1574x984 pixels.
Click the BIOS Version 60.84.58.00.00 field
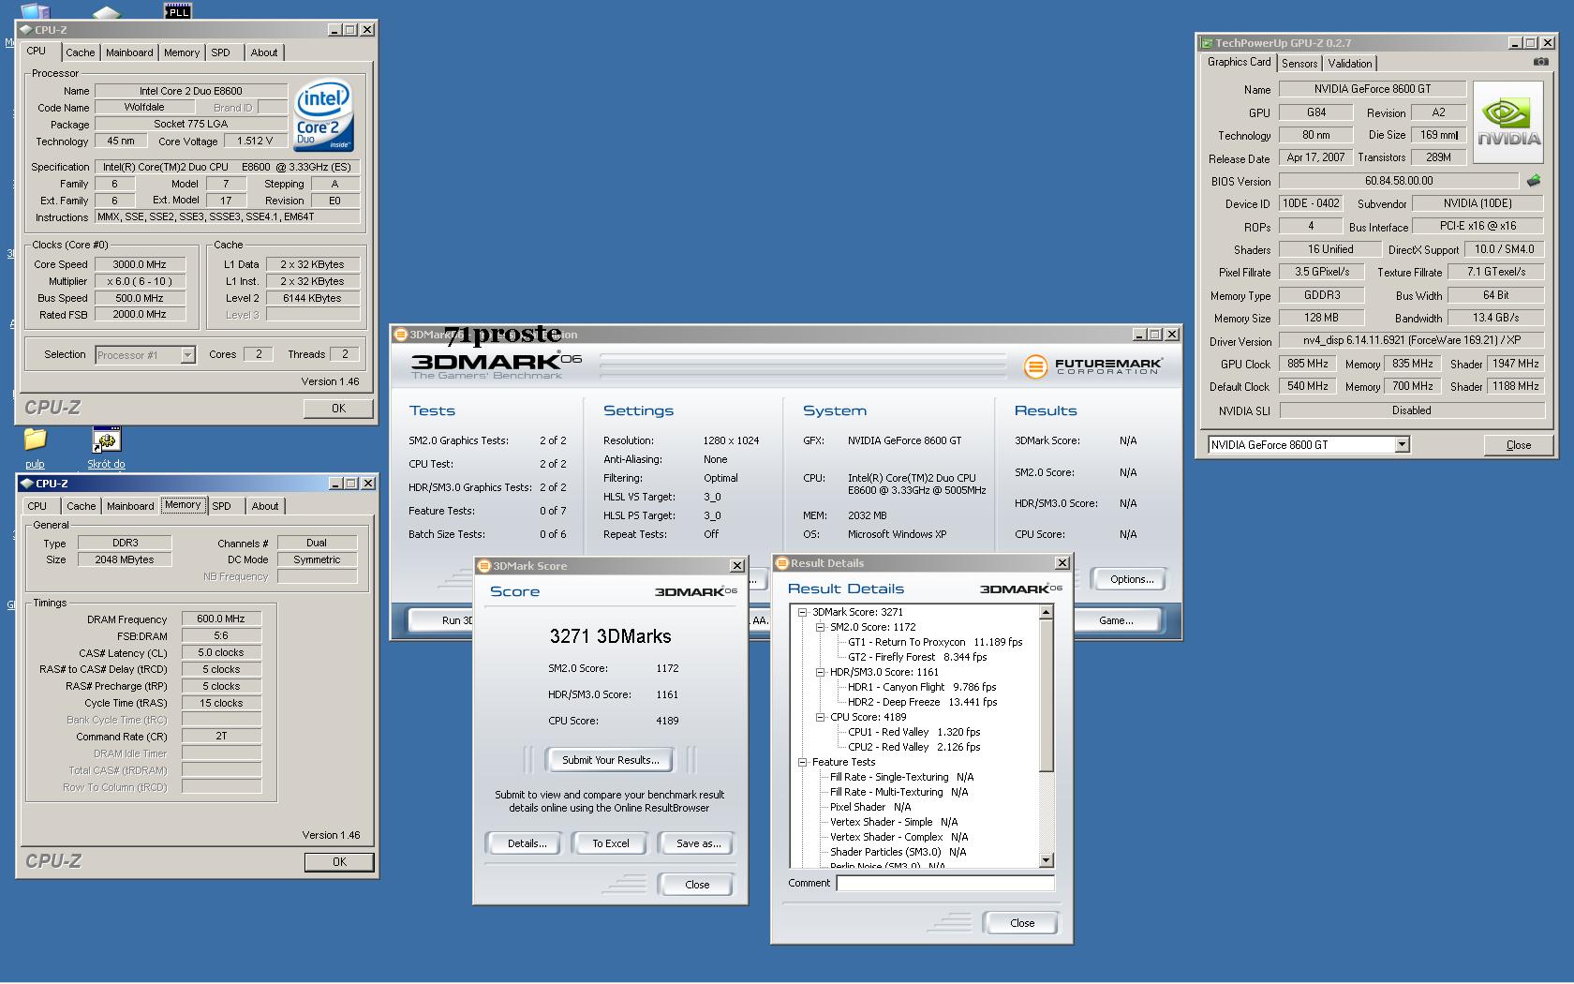(x=1399, y=181)
